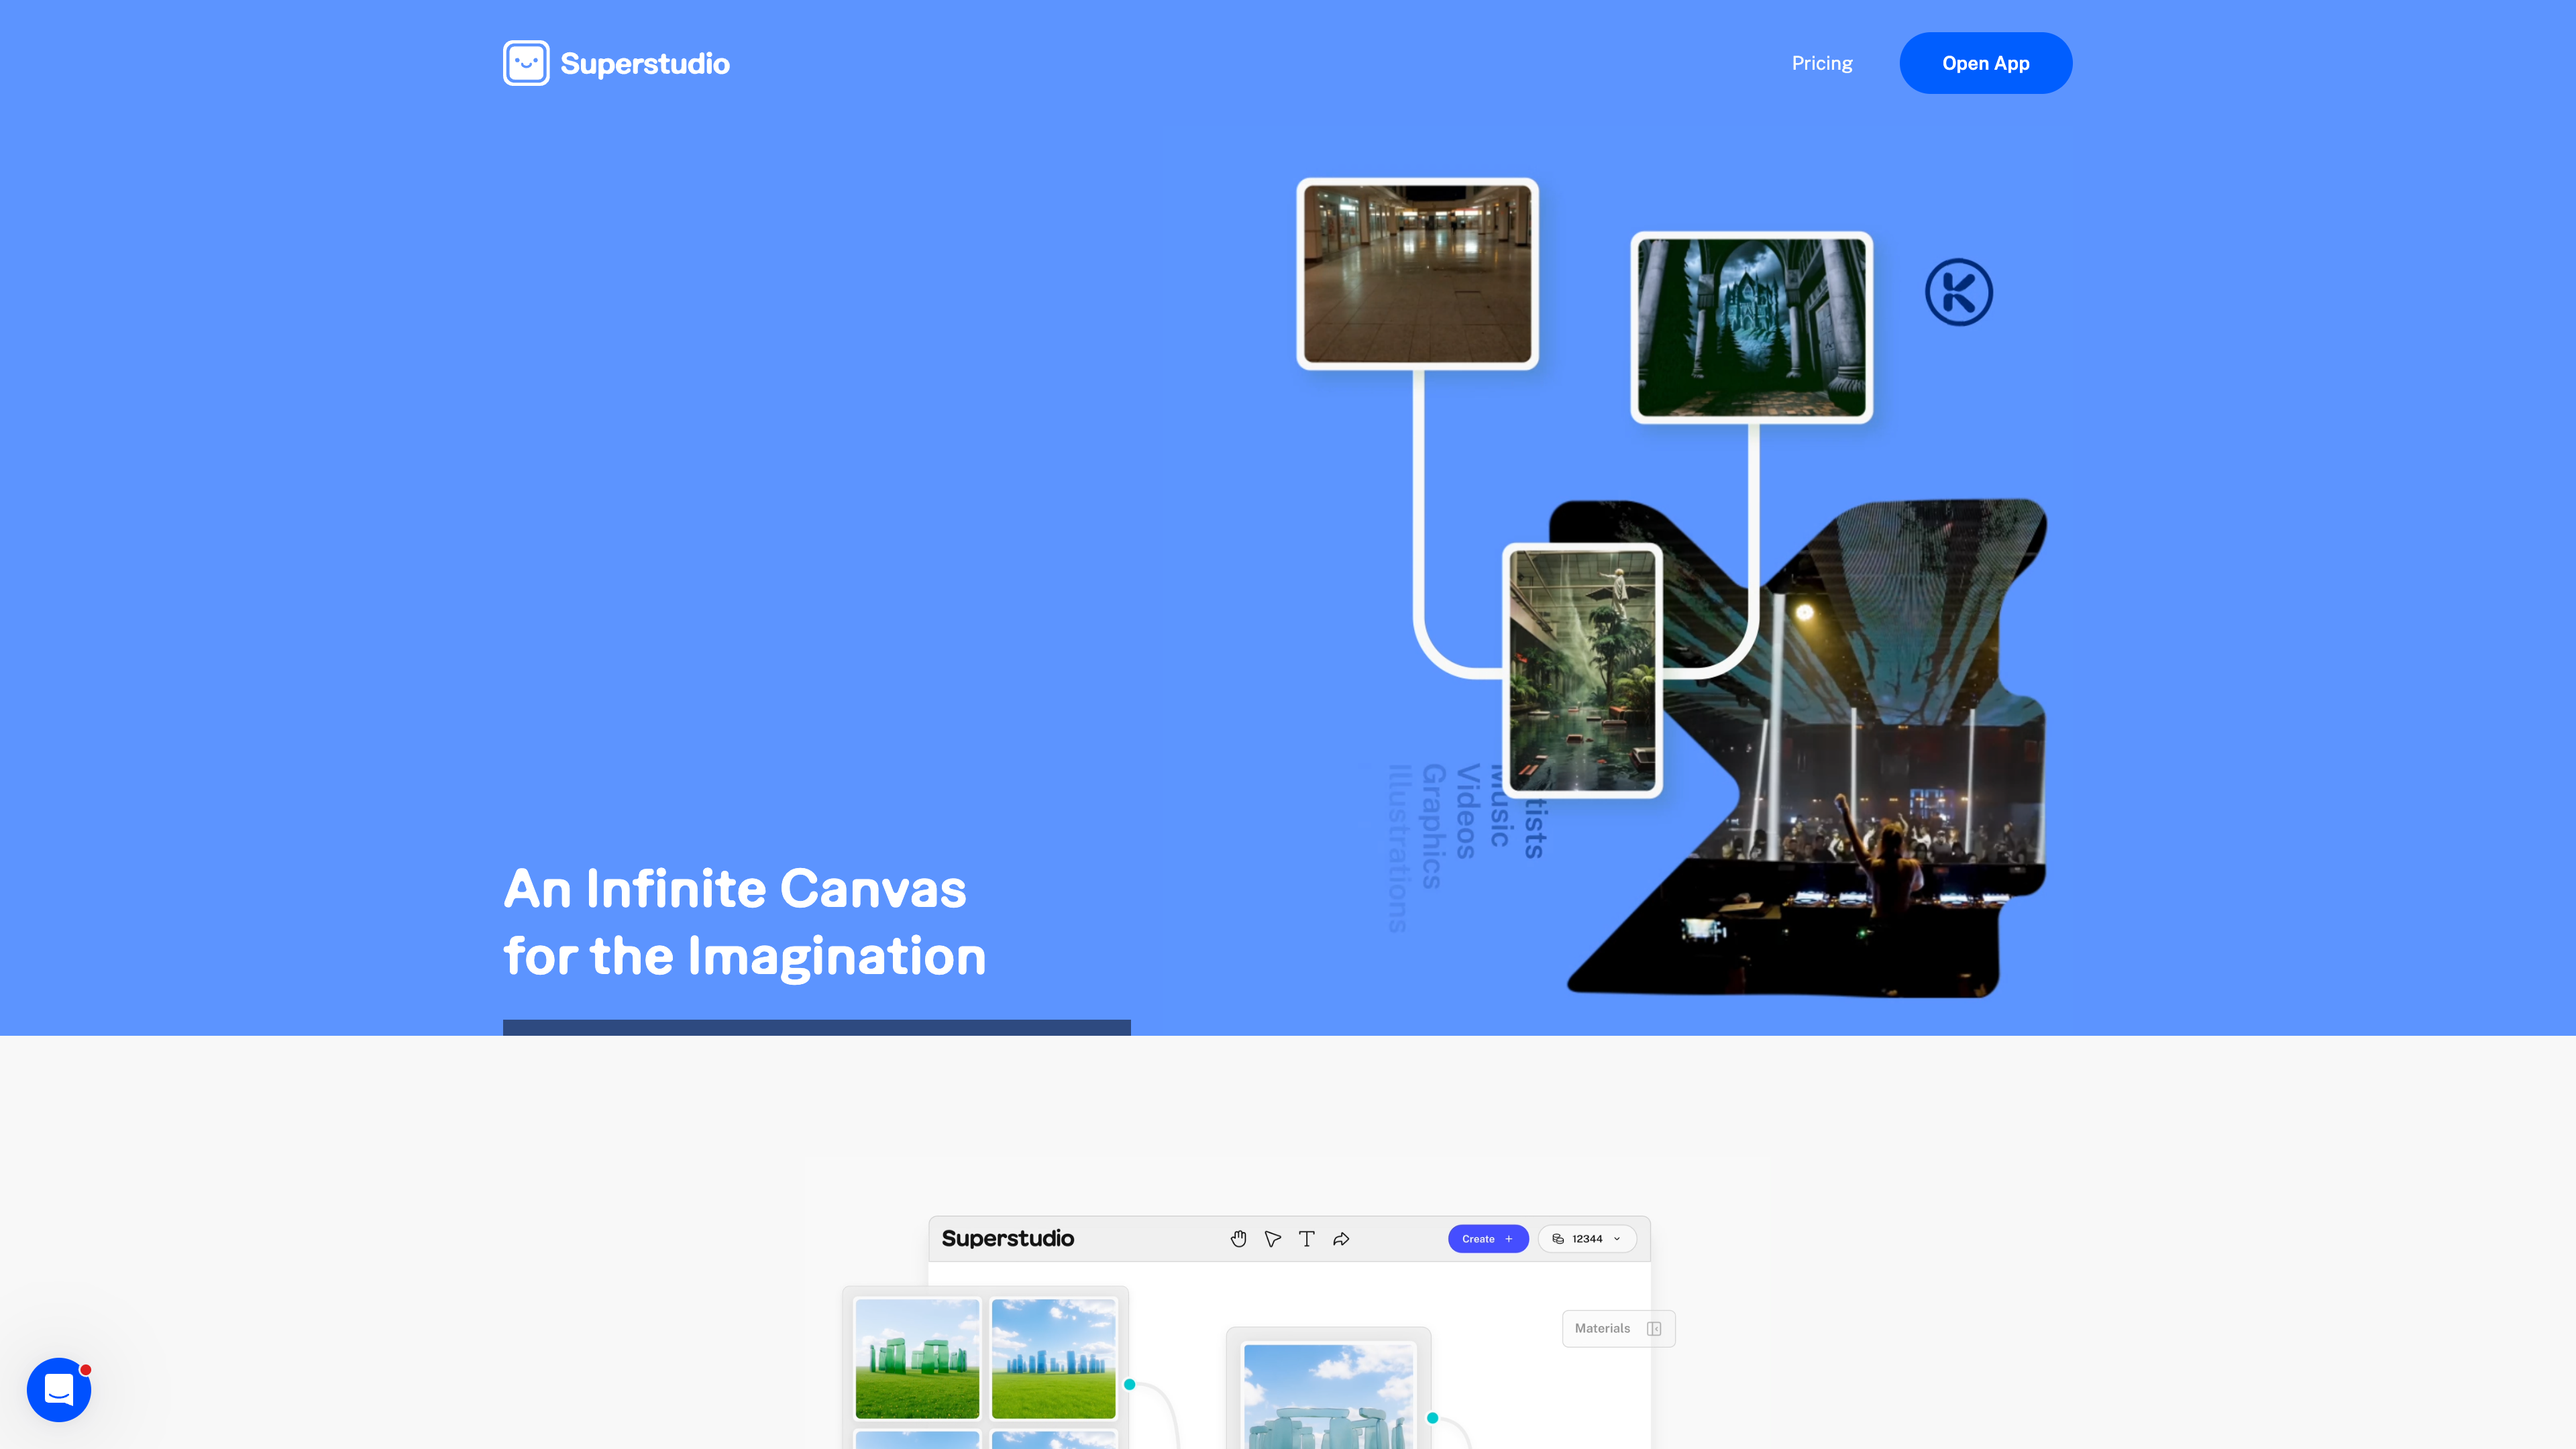Select the hand pan tool
This screenshot has width=2576, height=1449.
(1238, 1239)
